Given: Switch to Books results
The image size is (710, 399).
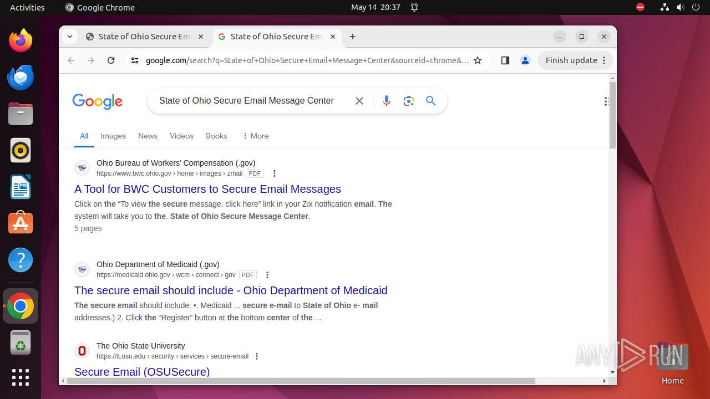Looking at the screenshot, I should 216,136.
